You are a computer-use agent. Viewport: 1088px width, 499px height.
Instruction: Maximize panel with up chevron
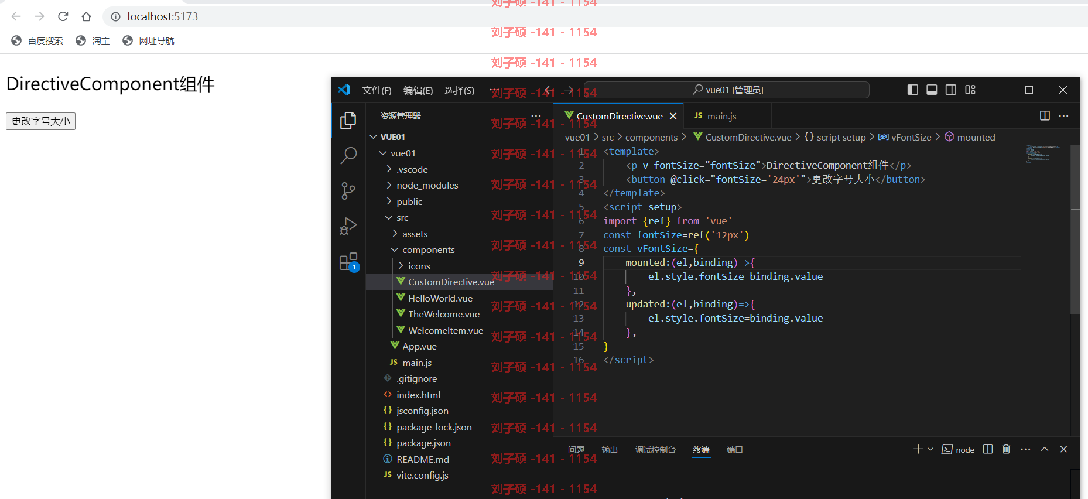tap(1045, 449)
